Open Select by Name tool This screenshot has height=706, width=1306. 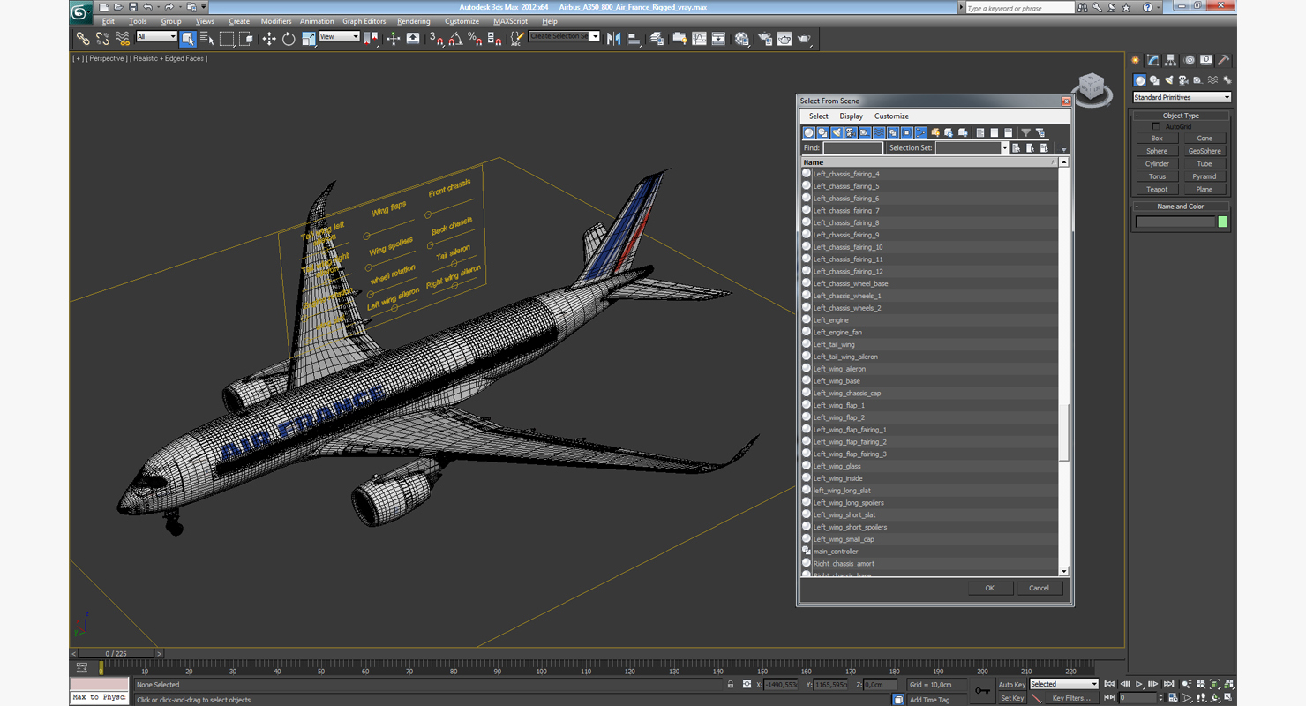coord(207,39)
